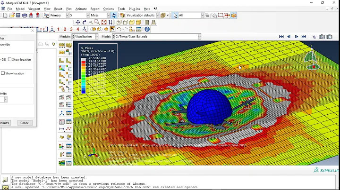
Task: Open a file via folder icon
Action: point(12,16)
